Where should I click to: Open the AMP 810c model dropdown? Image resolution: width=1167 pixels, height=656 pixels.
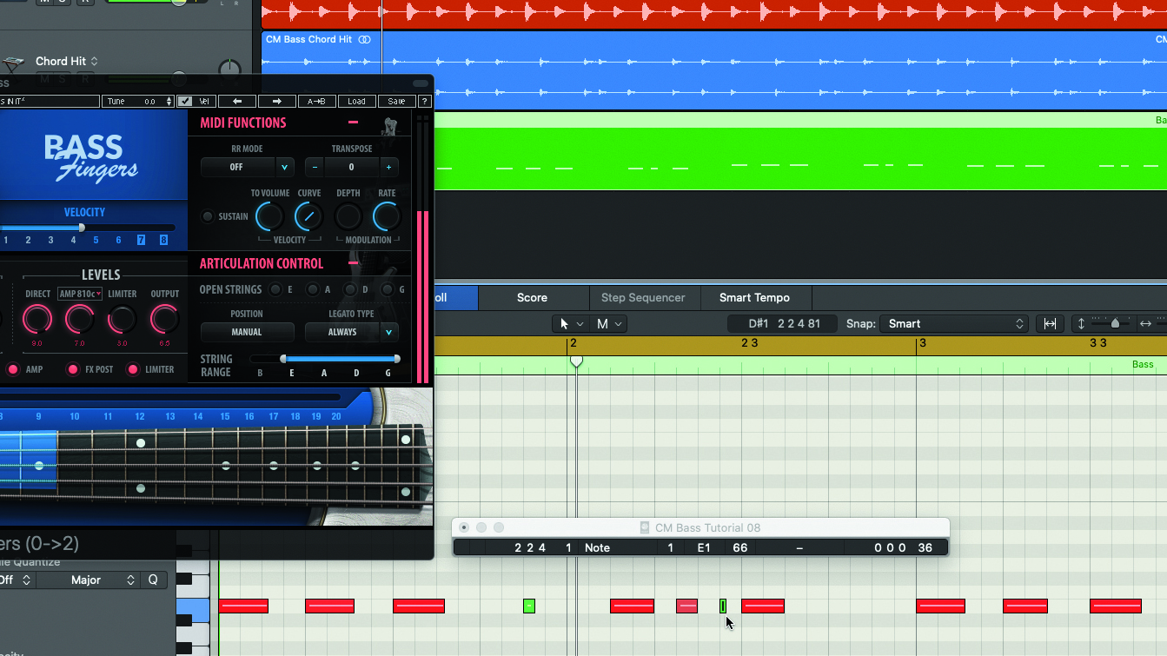point(81,294)
